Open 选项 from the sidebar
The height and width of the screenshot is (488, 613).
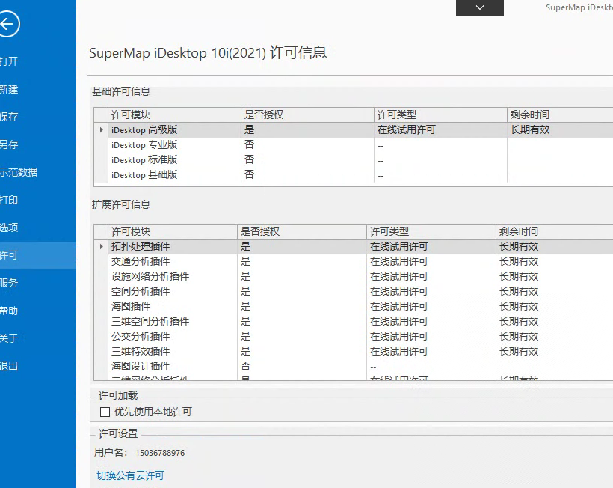tap(38, 228)
